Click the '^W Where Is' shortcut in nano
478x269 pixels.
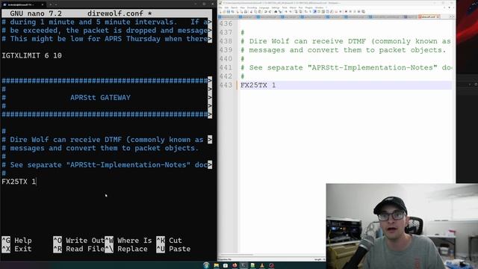[x=128, y=241]
